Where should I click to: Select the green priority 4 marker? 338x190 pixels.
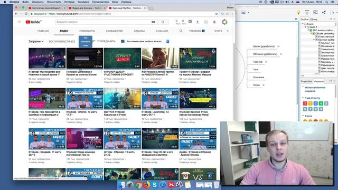(321, 103)
